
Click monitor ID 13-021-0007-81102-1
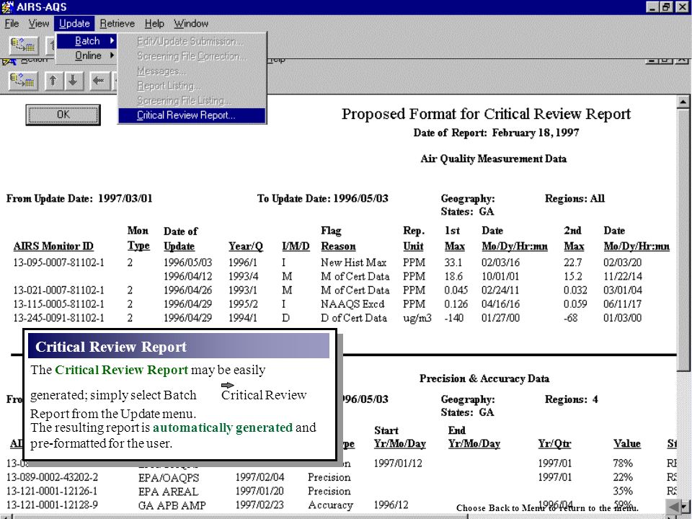pos(58,290)
